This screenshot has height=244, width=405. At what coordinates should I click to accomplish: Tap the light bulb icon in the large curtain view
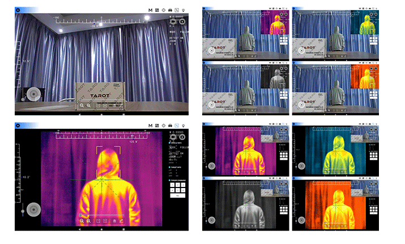coord(183,10)
